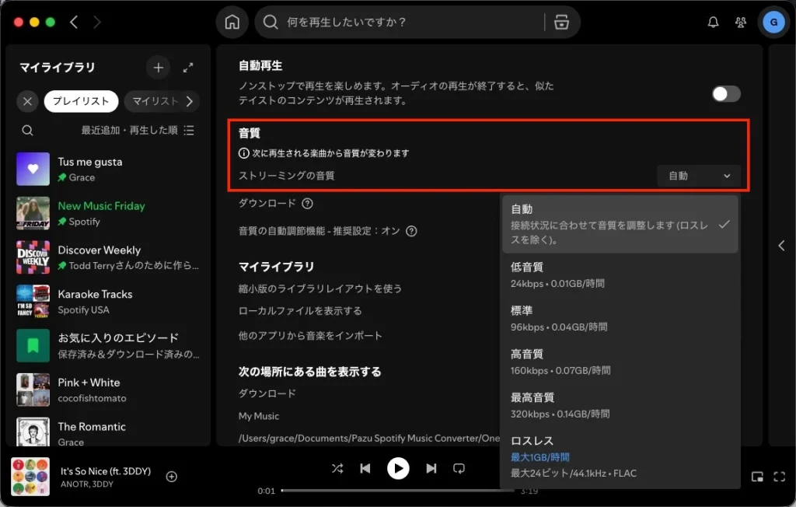The width and height of the screenshot is (796, 507).
Task: Navigate forward with right arrow
Action: [97, 22]
